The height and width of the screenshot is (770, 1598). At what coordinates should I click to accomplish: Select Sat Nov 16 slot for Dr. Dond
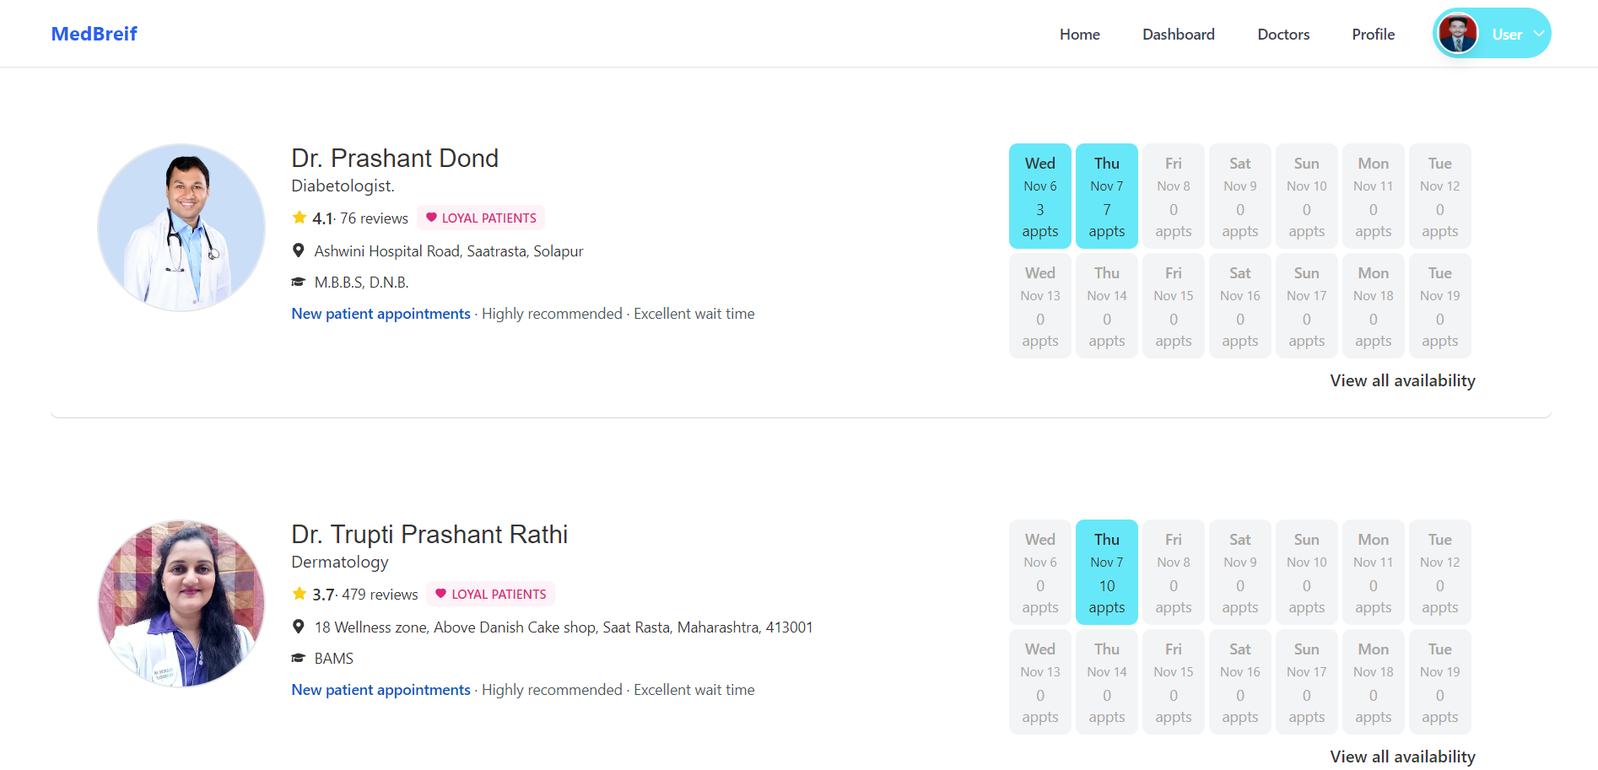click(1239, 305)
